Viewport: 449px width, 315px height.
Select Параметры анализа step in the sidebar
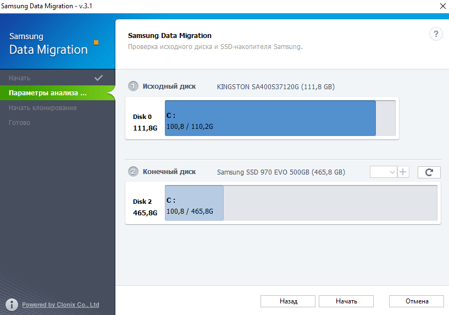pyautogui.click(x=48, y=93)
